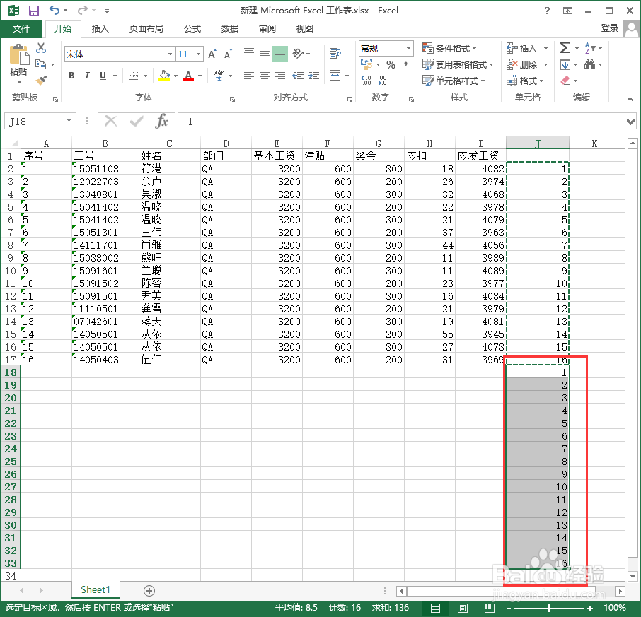Click the zoom out minus button
This screenshot has height=617, width=641.
coord(509,608)
